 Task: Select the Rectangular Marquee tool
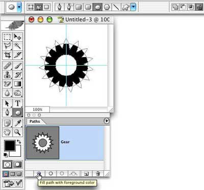click(x=7, y=37)
